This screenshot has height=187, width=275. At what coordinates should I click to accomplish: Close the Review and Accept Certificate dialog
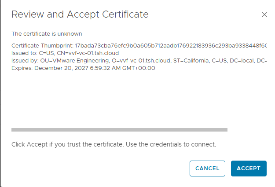click(264, 15)
